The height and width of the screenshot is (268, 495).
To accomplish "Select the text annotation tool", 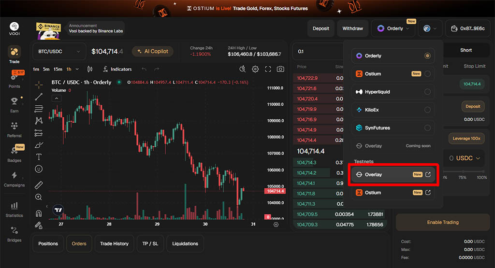I will click(39, 157).
